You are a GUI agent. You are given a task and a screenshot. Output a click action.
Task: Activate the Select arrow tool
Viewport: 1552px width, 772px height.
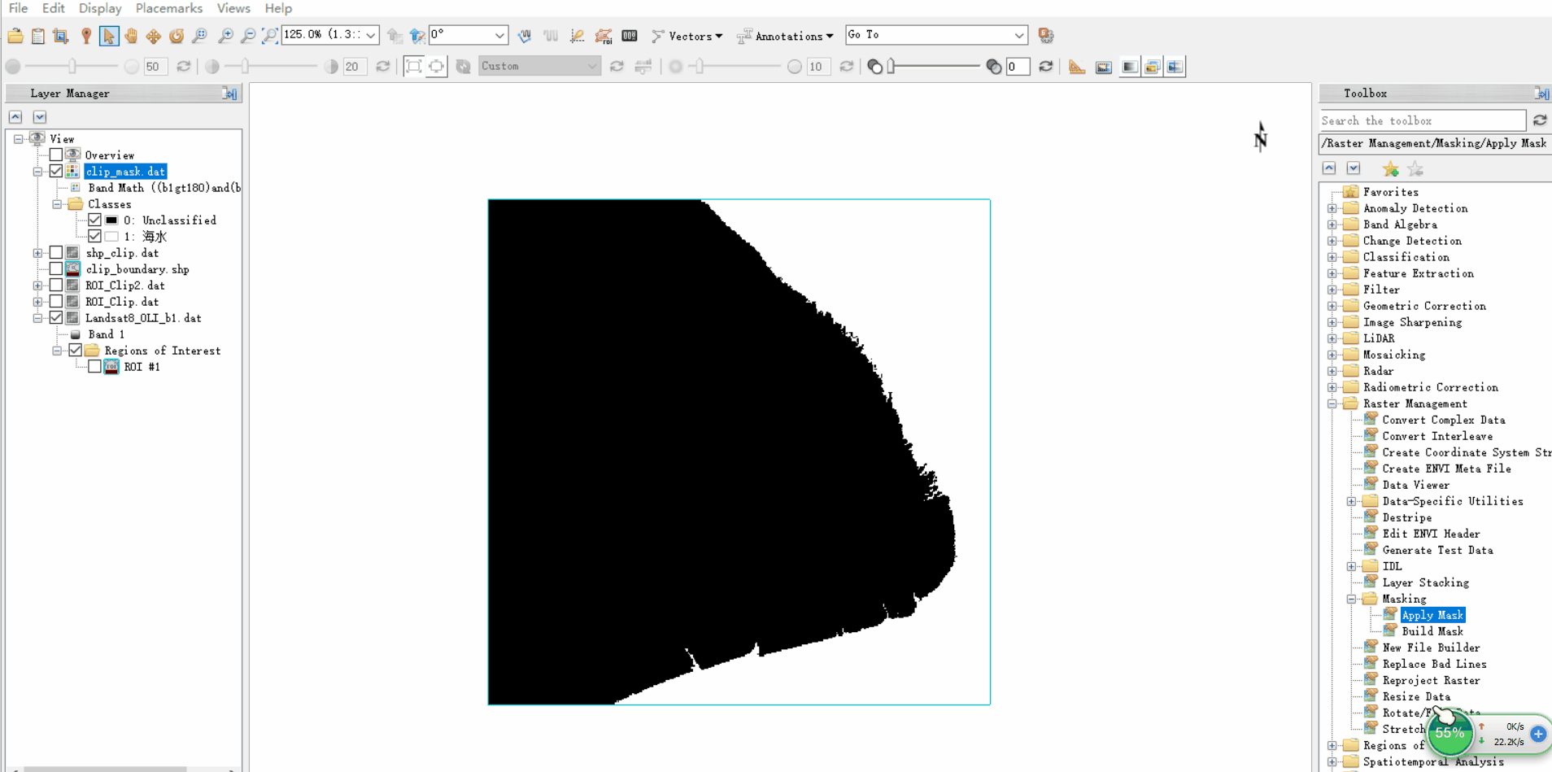coord(108,36)
